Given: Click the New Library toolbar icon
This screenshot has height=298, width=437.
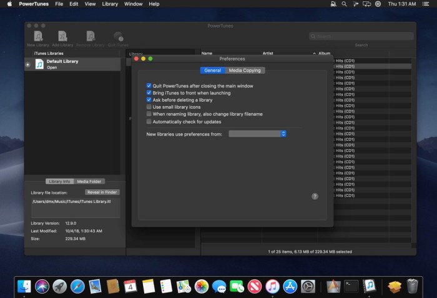Looking at the screenshot, I should pyautogui.click(x=38, y=36).
